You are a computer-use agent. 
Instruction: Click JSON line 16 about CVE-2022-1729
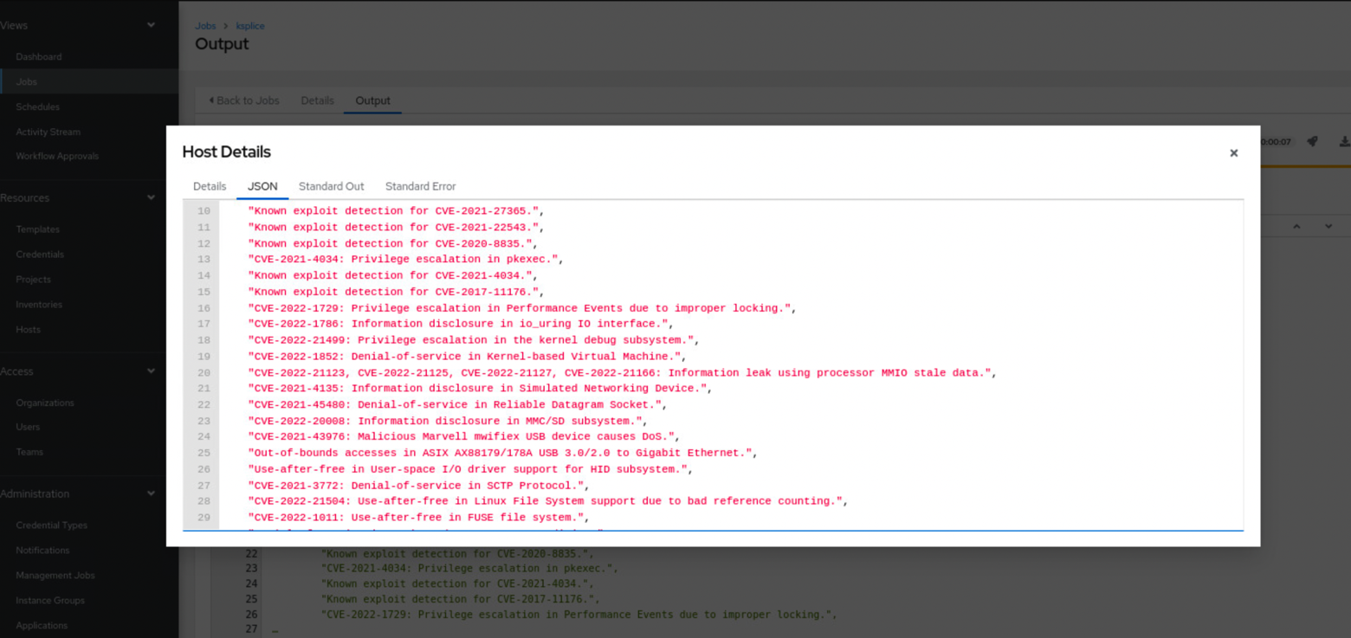tap(522, 308)
